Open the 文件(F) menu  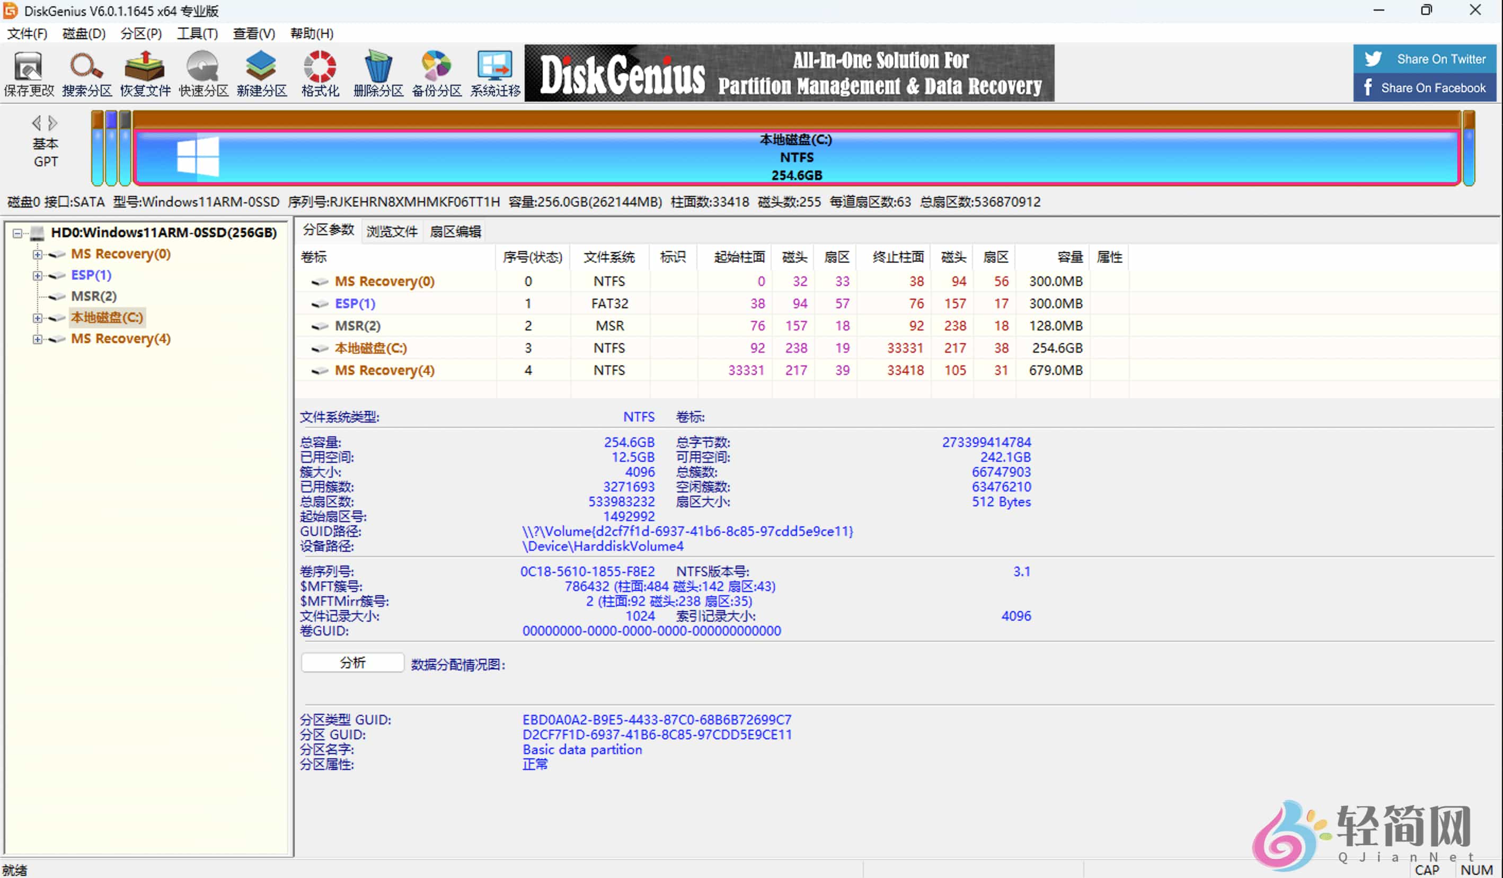pos(27,33)
